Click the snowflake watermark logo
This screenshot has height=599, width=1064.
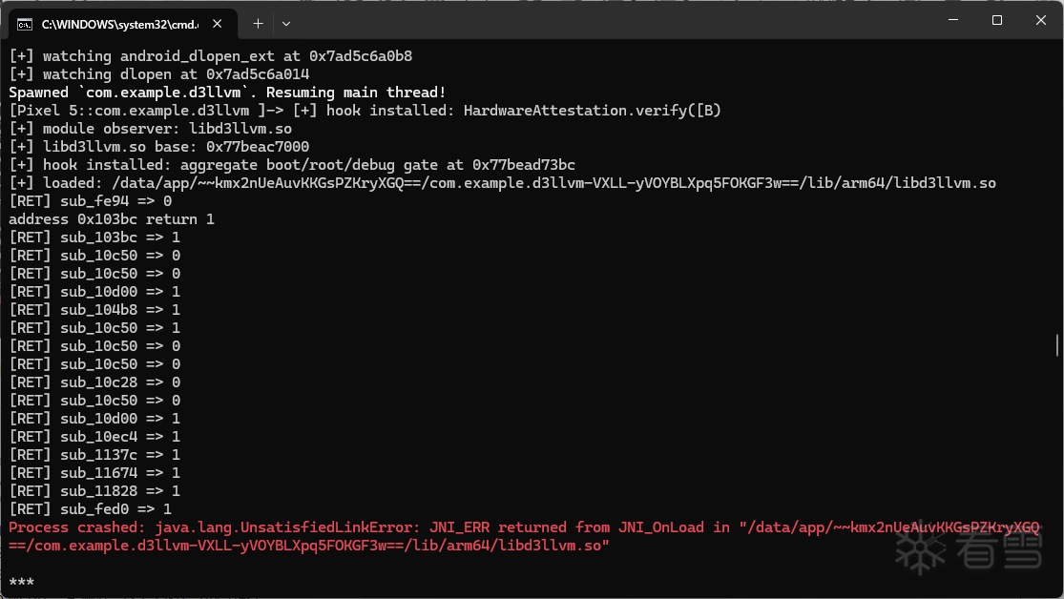pos(920,548)
